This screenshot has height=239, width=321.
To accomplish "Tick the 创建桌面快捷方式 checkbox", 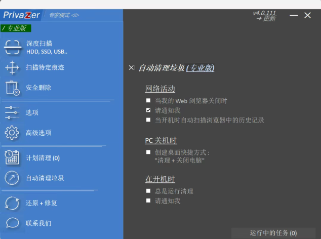I will (148, 152).
